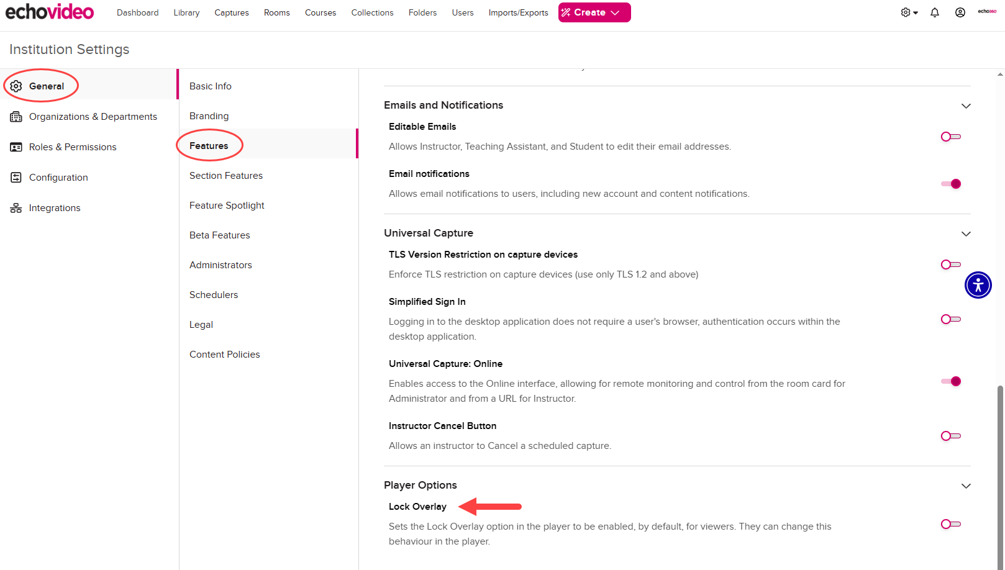Click the echo360 logo at top right
The height and width of the screenshot is (570, 1005).
tap(987, 11)
